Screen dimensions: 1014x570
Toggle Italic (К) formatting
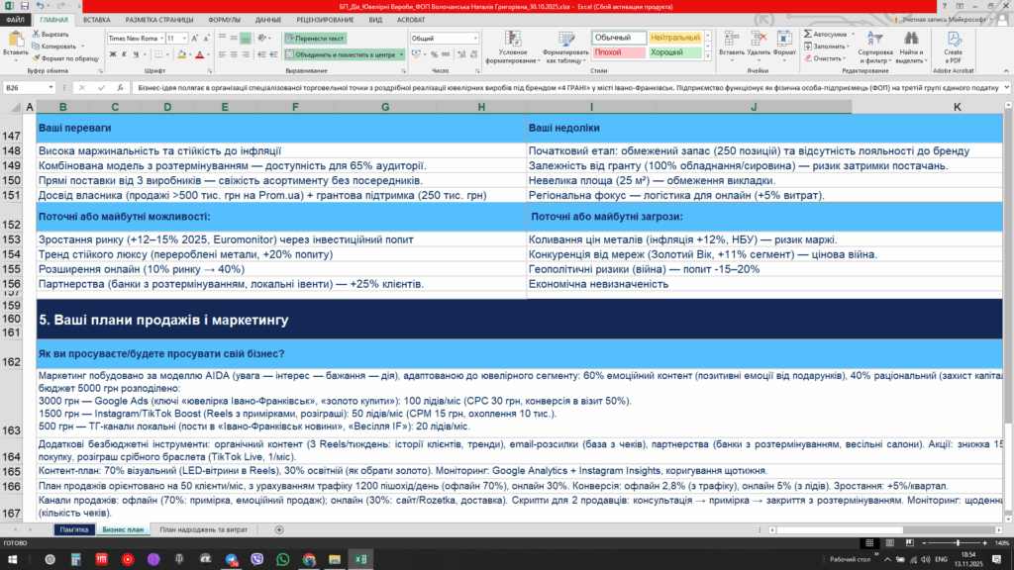coord(123,54)
